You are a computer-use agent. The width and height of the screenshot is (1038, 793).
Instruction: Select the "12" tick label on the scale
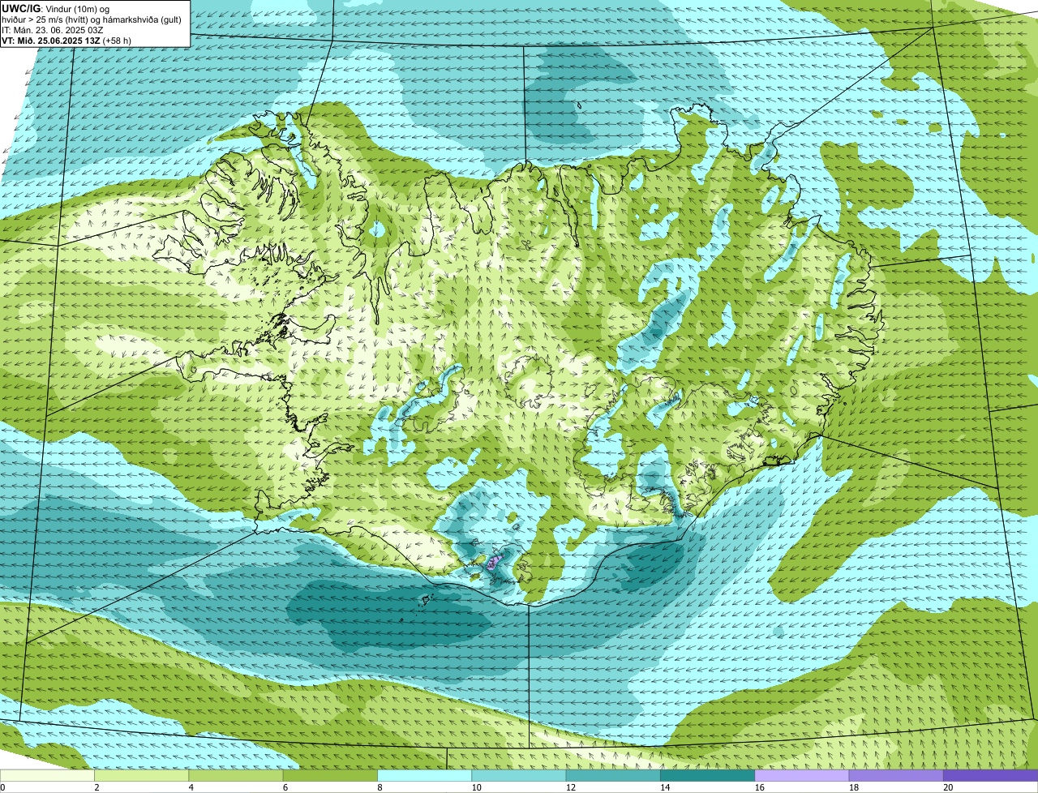571,787
